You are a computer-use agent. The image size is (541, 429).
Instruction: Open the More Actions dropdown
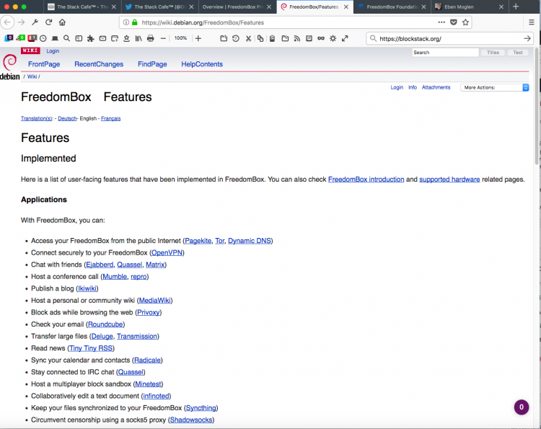(494, 87)
